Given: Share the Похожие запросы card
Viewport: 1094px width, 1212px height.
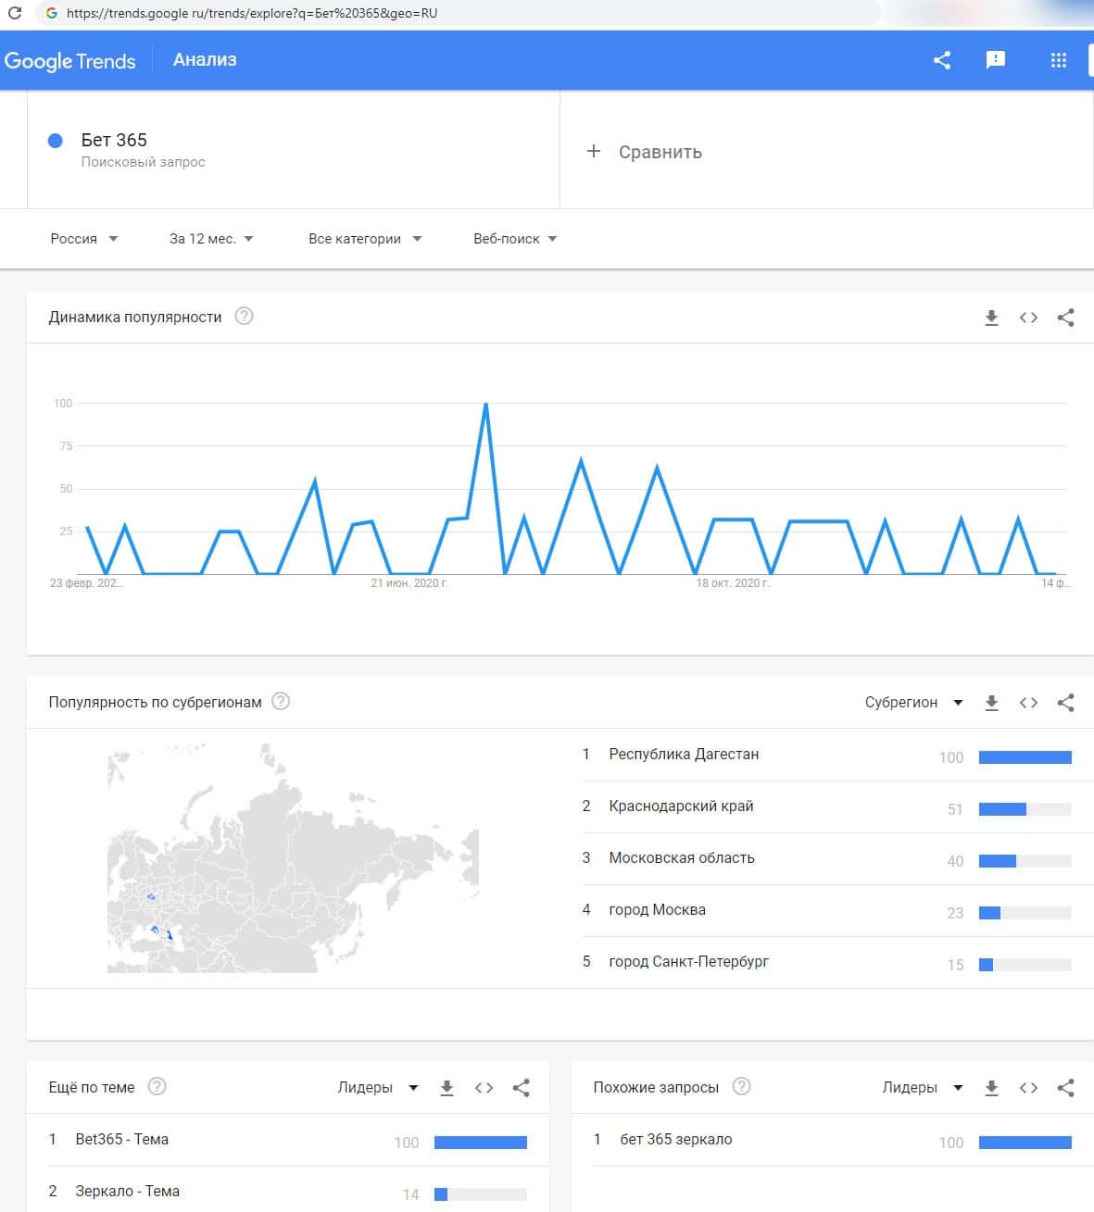Looking at the screenshot, I should (x=1065, y=1088).
